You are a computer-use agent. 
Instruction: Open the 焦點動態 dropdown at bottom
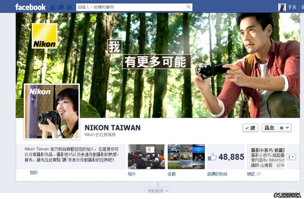pos(158,190)
